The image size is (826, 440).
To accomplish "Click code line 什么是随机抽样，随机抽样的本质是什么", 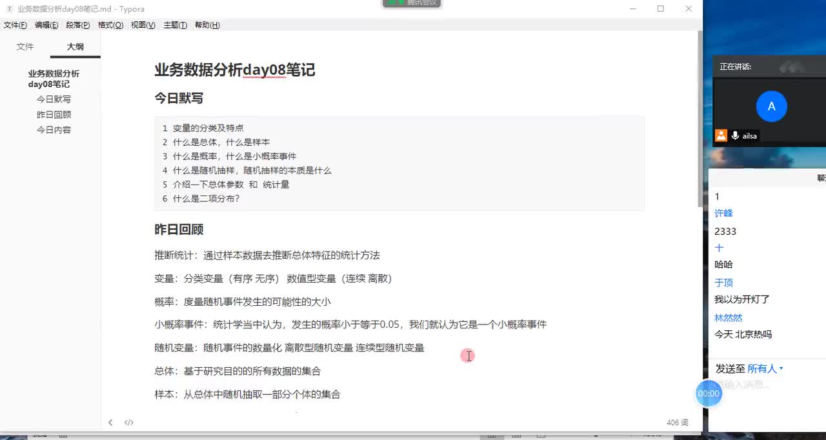I will tap(252, 170).
